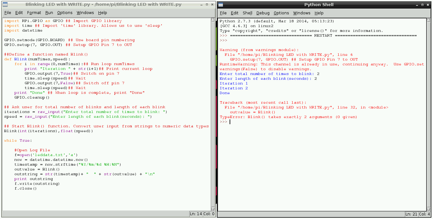
Task: Open the Options menu in the editor window
Action: point(65,13)
